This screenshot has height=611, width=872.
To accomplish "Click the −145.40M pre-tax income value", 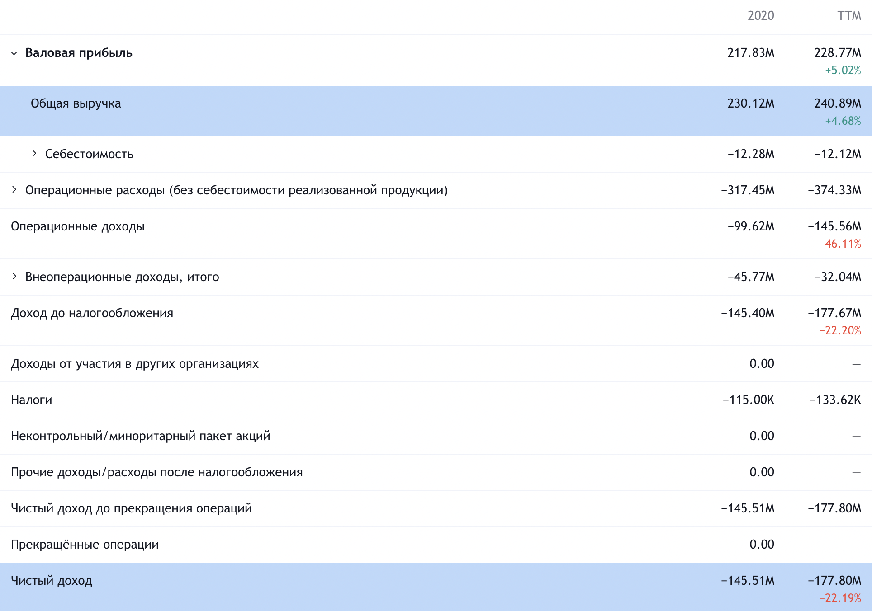I will click(748, 313).
